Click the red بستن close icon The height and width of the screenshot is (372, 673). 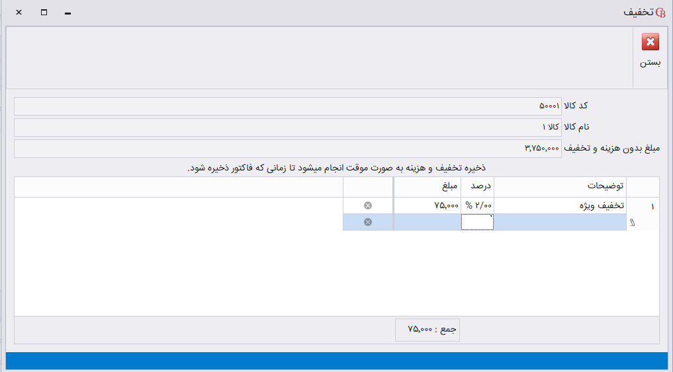[x=651, y=43]
